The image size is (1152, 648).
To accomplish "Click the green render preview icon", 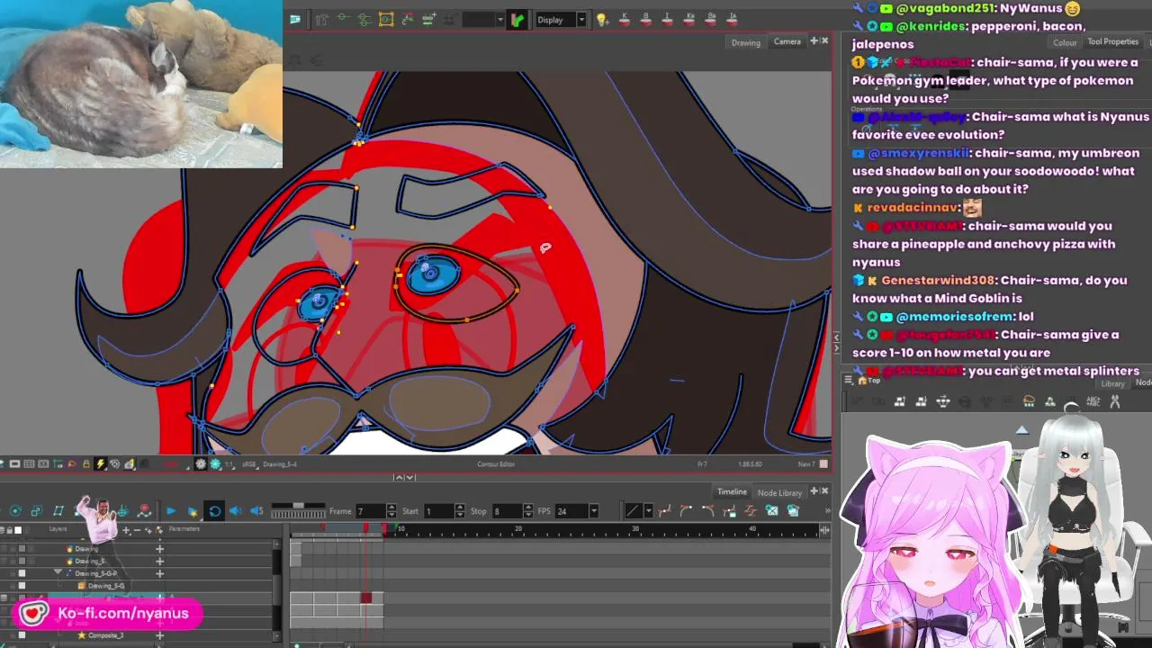I will click(517, 20).
